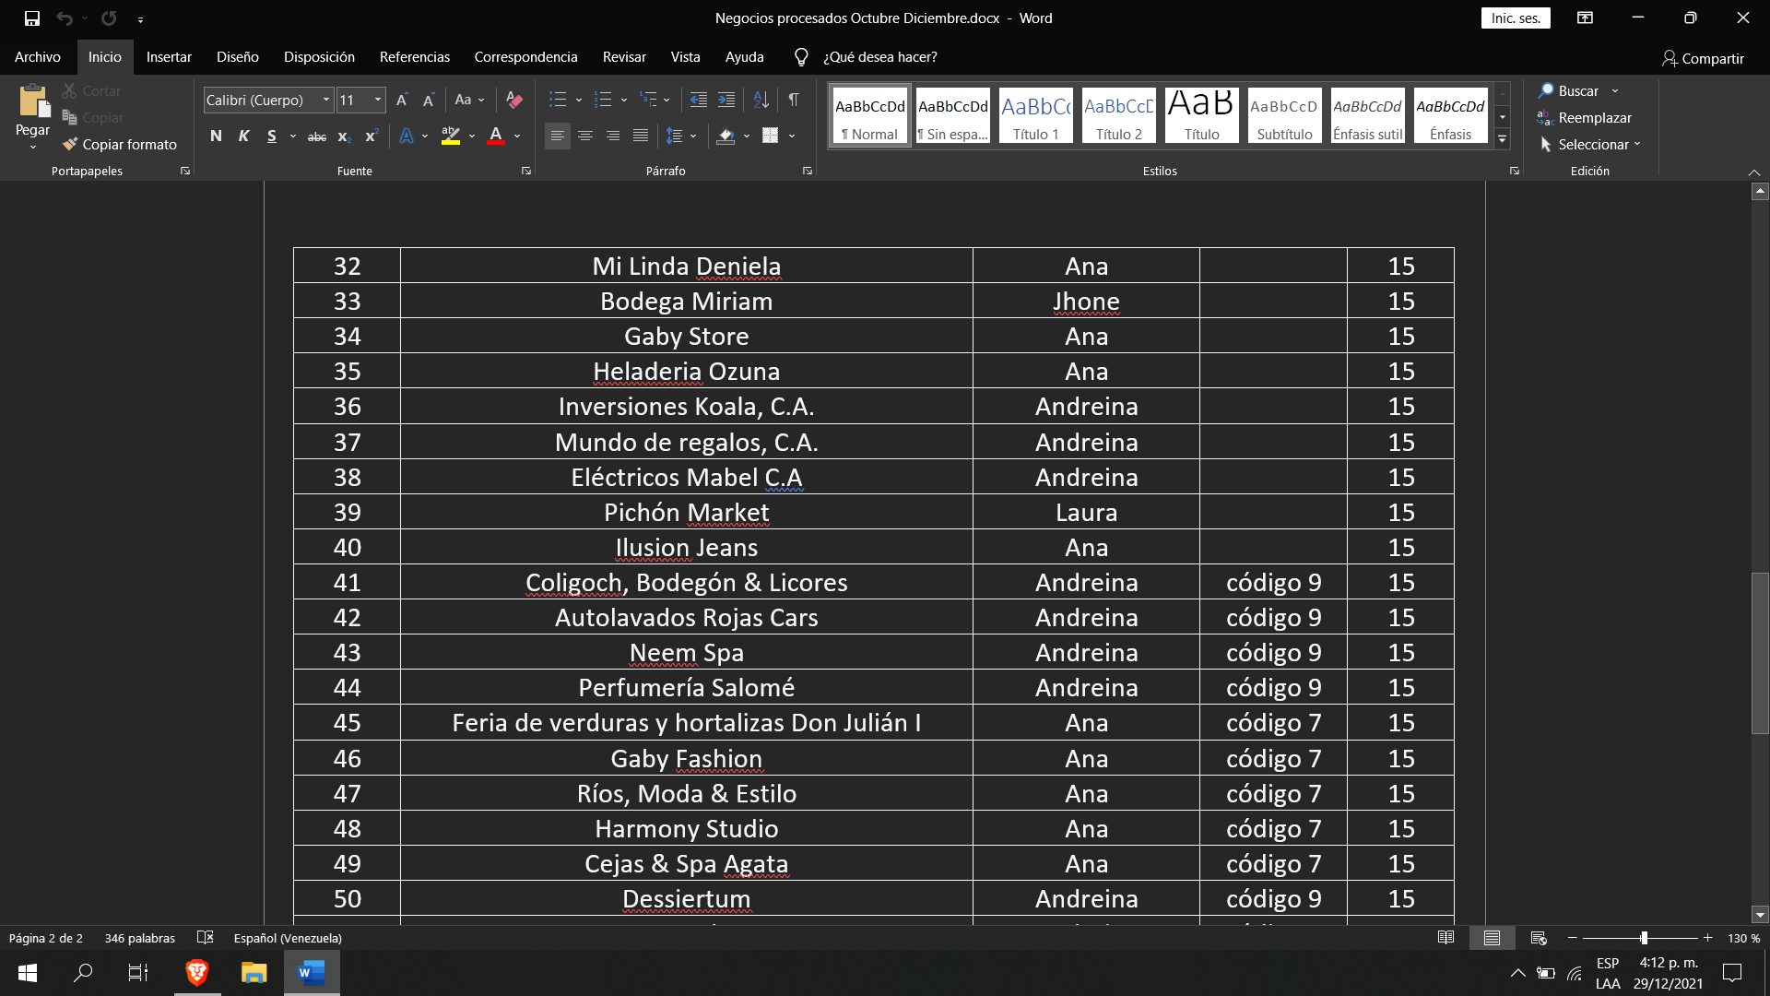This screenshot has height=996, width=1770.
Task: Switch to print layout view in status bar
Action: click(1492, 938)
